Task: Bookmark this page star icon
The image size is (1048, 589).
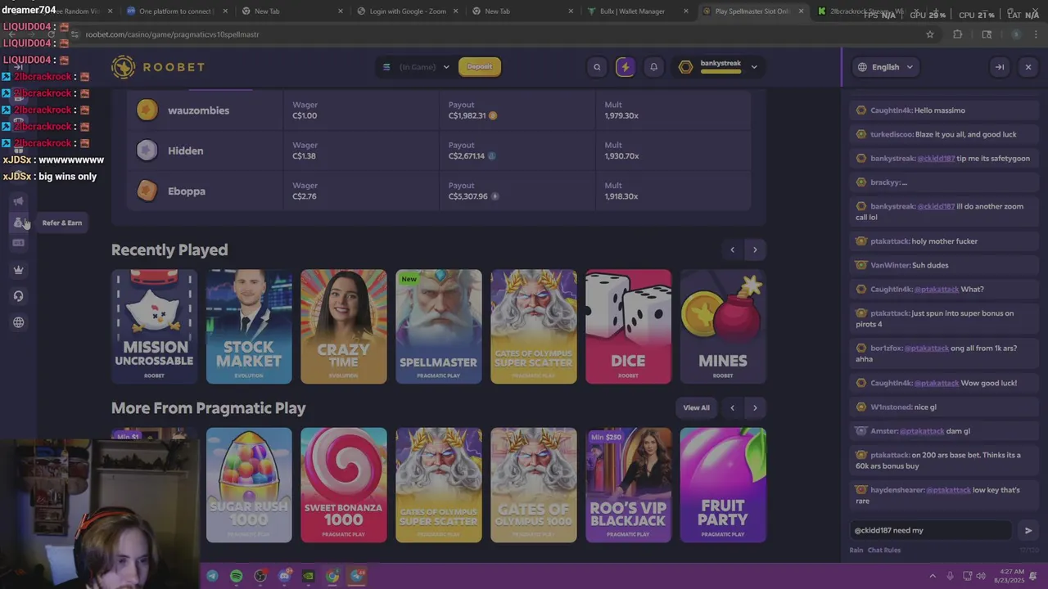Action: (x=929, y=34)
